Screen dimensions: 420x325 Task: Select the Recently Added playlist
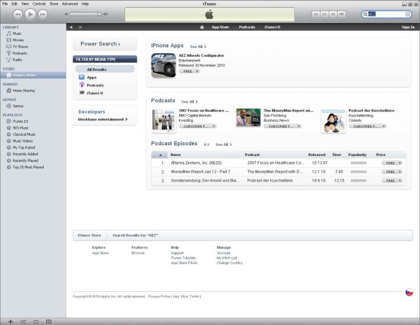[x=25, y=154]
